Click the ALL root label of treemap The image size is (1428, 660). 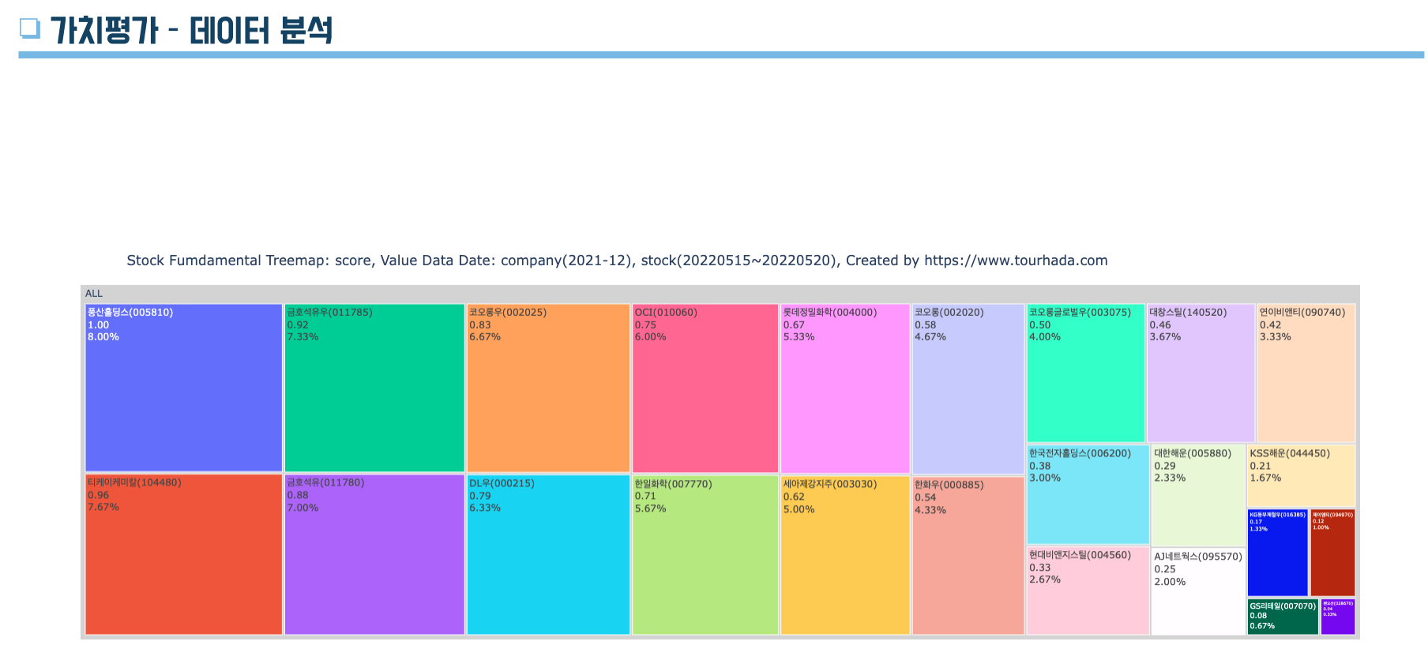click(94, 294)
